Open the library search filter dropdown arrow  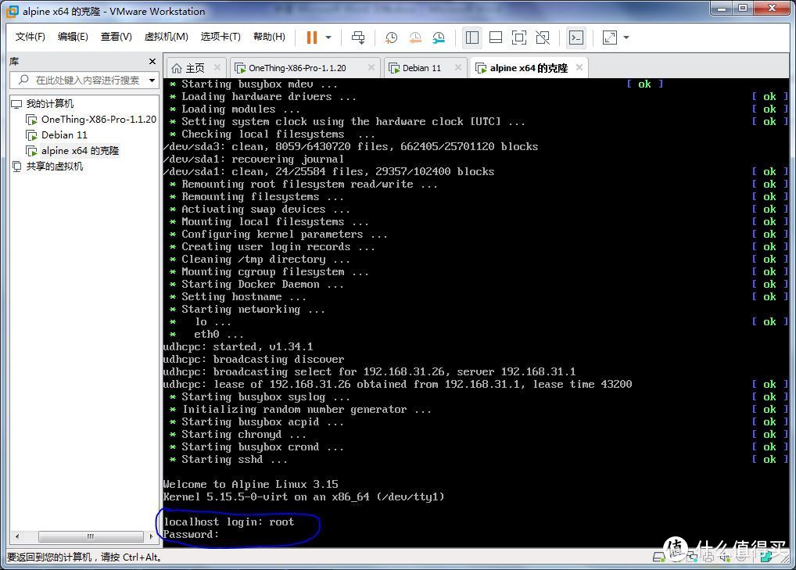coord(152,81)
